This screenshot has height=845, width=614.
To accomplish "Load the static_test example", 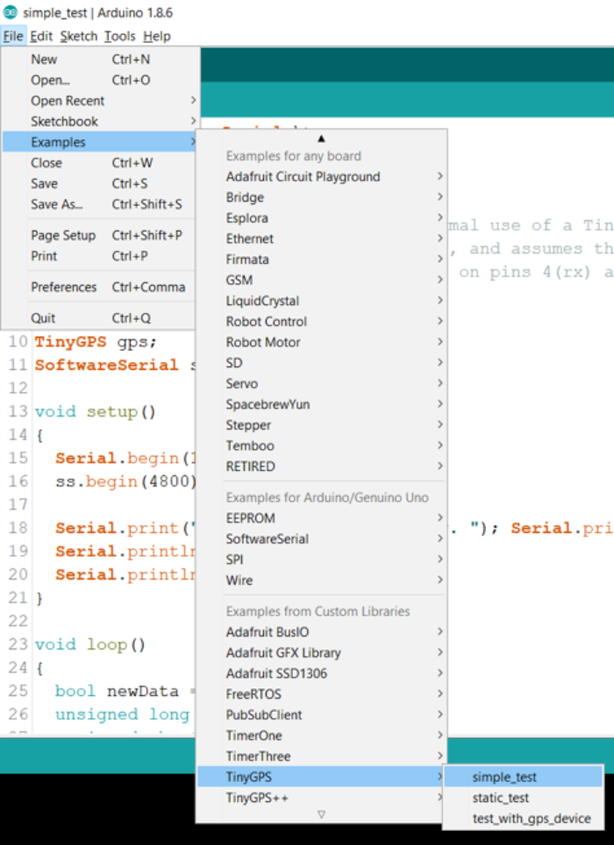I will 523,798.
